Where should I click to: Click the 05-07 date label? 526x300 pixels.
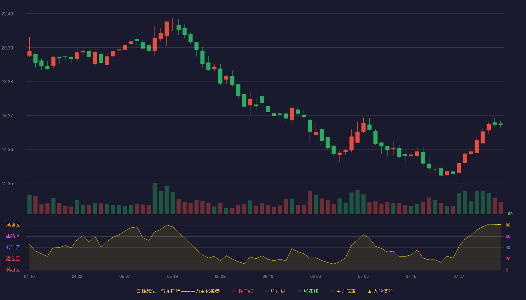[x=125, y=276]
